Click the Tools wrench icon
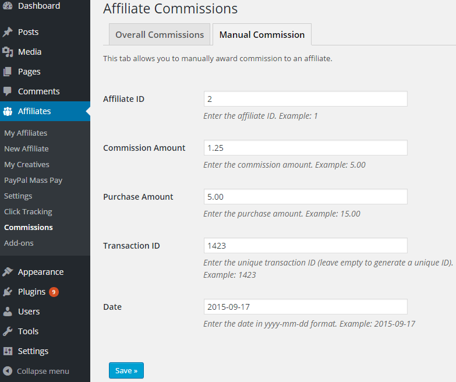 8,331
